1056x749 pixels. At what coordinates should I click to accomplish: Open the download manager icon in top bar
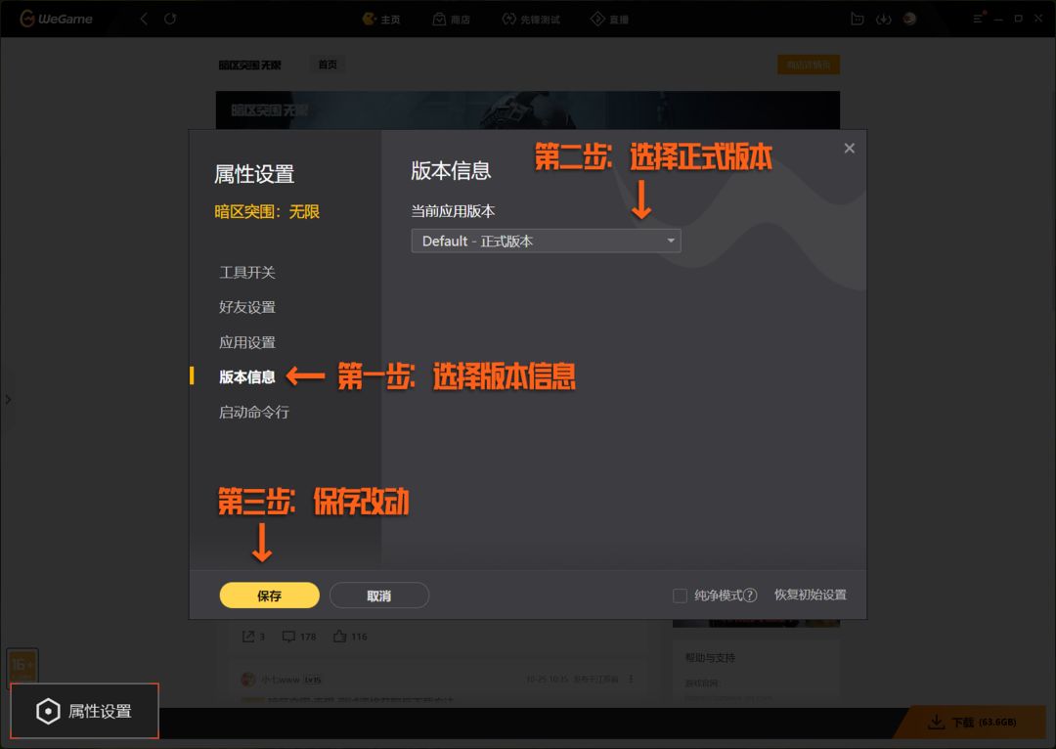pos(884,19)
